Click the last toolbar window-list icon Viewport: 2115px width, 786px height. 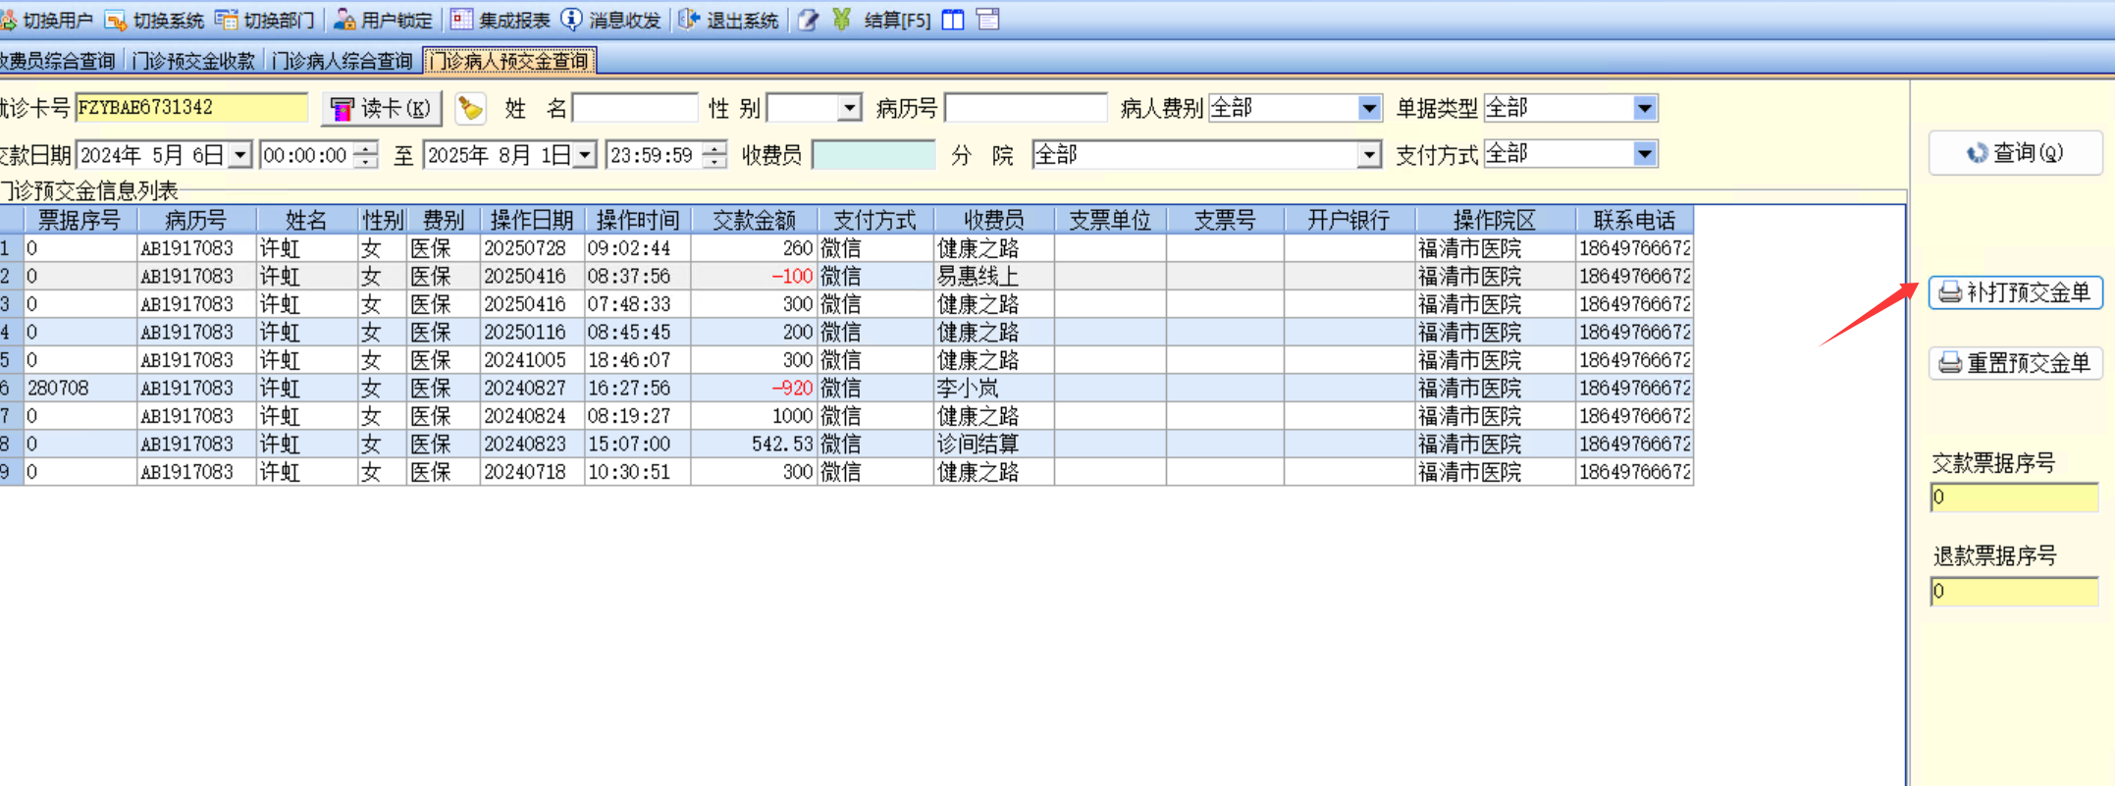(988, 20)
